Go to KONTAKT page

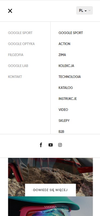pos(15,77)
